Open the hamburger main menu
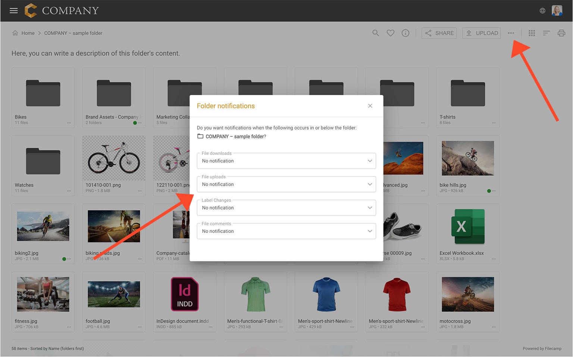The image size is (573, 357). coord(14,10)
